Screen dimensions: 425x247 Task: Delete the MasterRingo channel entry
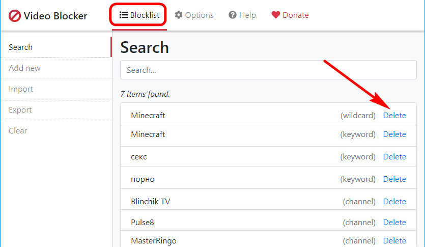click(394, 241)
